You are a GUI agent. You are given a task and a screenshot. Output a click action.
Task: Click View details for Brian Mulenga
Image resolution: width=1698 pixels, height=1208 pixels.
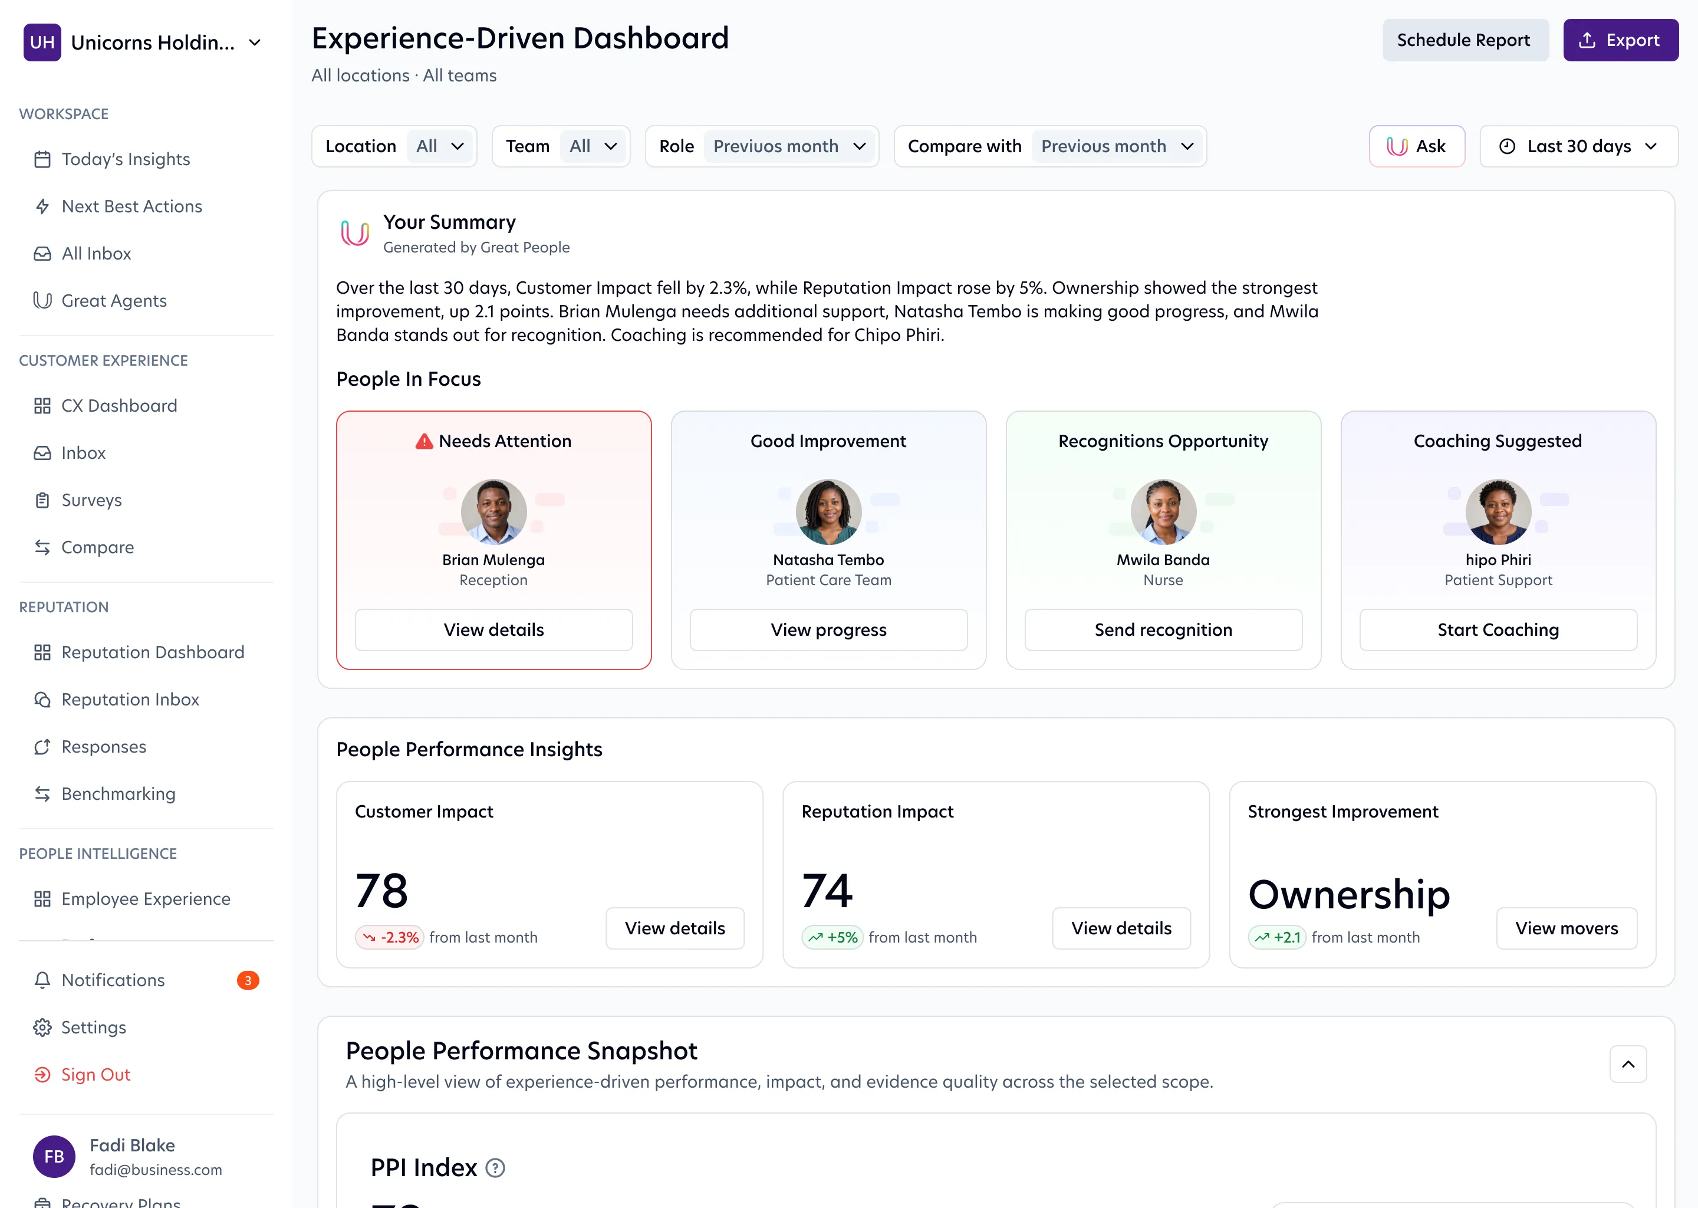pos(493,630)
